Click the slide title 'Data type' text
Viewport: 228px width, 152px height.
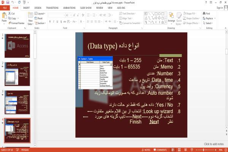coord(102,46)
